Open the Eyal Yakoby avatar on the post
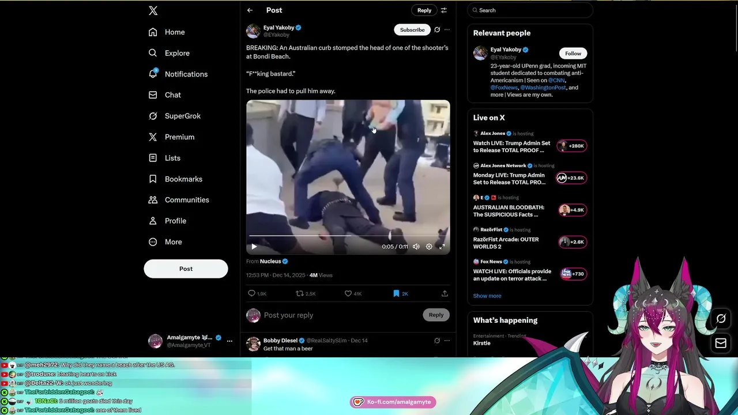Viewport: 738px width, 415px height. coord(253,31)
